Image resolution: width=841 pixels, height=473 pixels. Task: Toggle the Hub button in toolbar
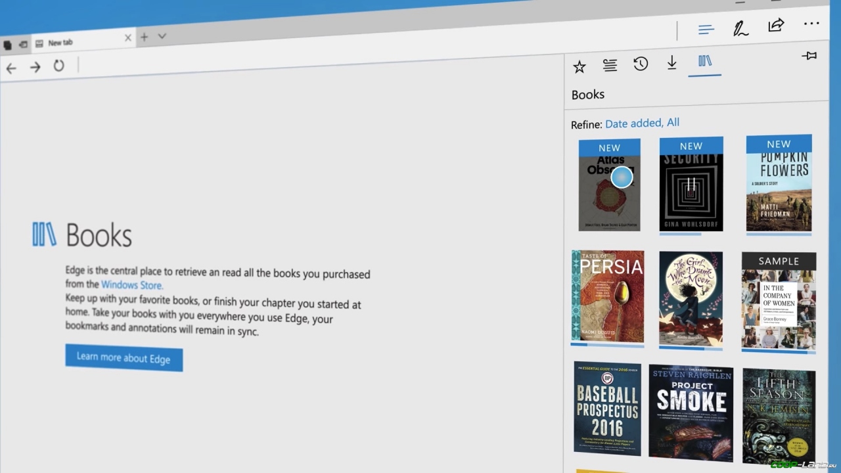pos(706,30)
